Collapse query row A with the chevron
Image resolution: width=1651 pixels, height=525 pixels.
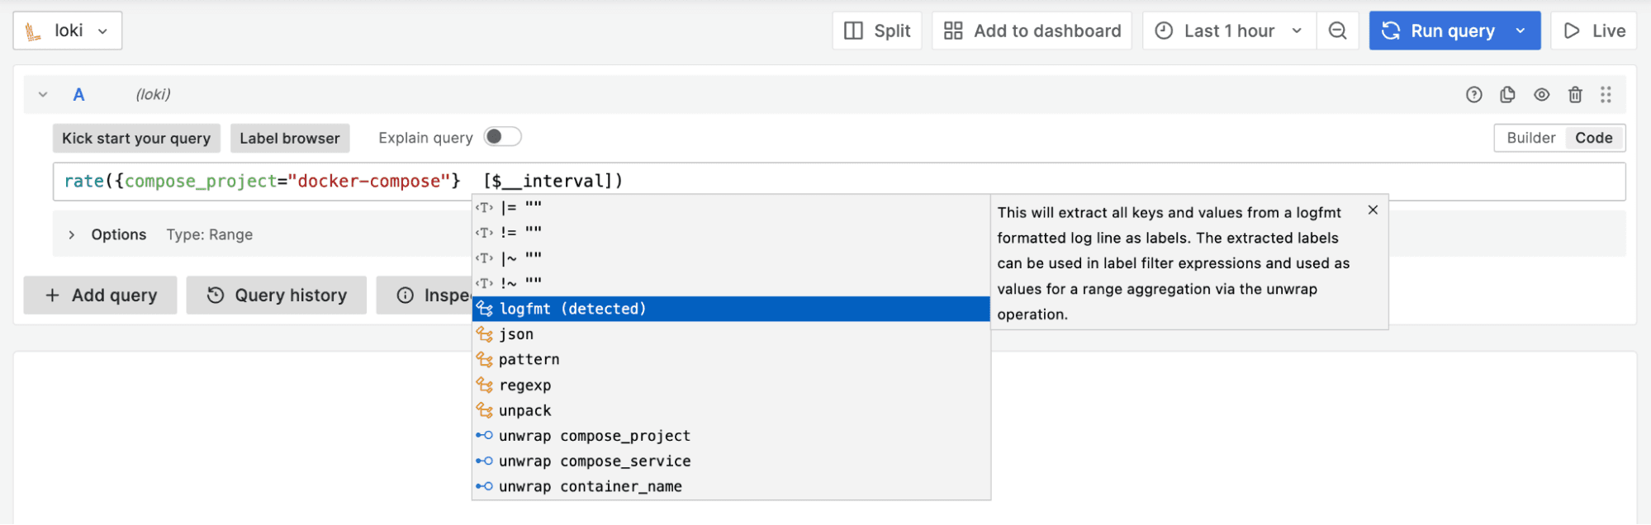(x=43, y=95)
